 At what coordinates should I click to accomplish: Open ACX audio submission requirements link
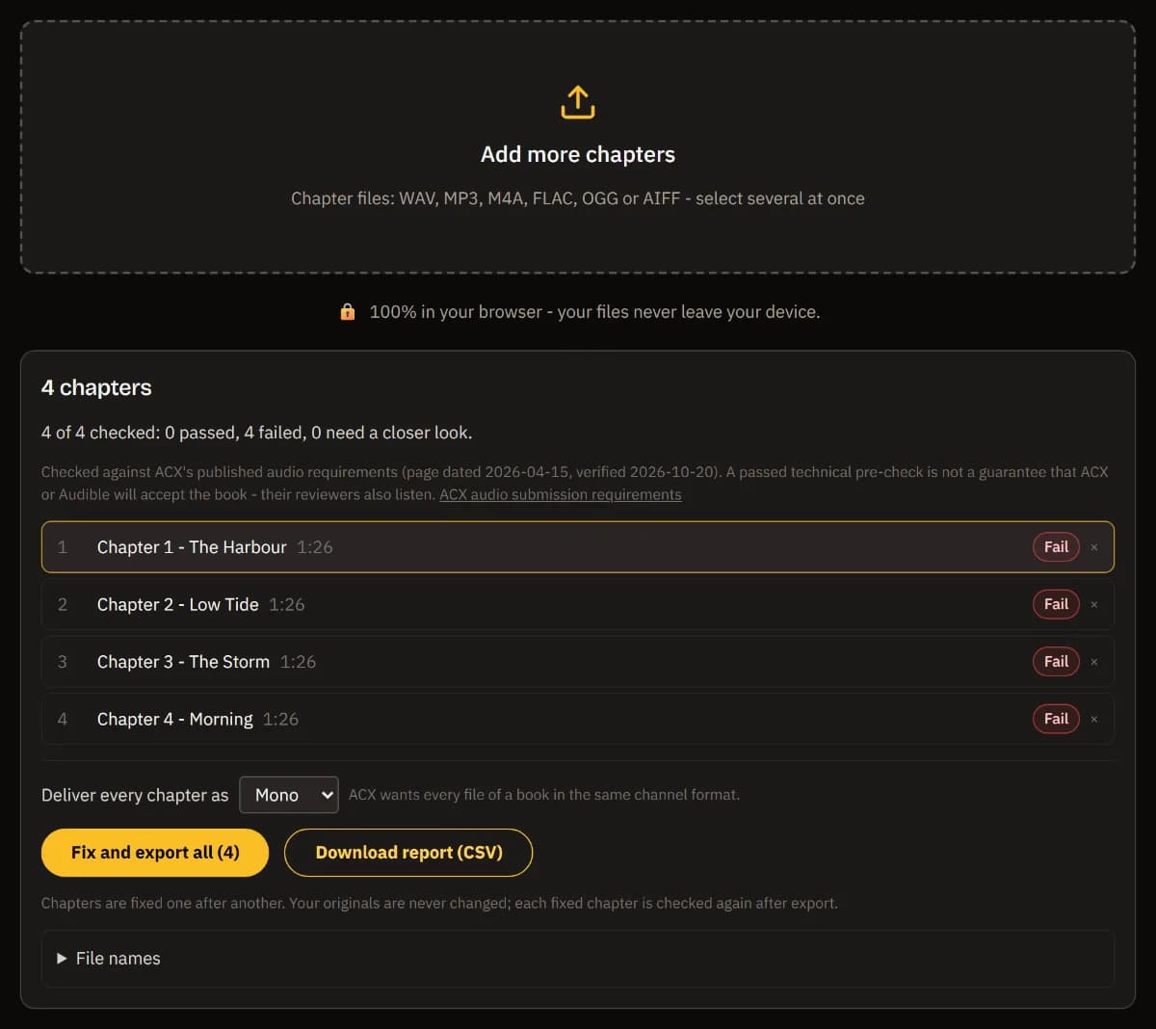point(561,494)
